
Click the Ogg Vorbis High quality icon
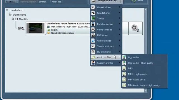click(x=124, y=63)
